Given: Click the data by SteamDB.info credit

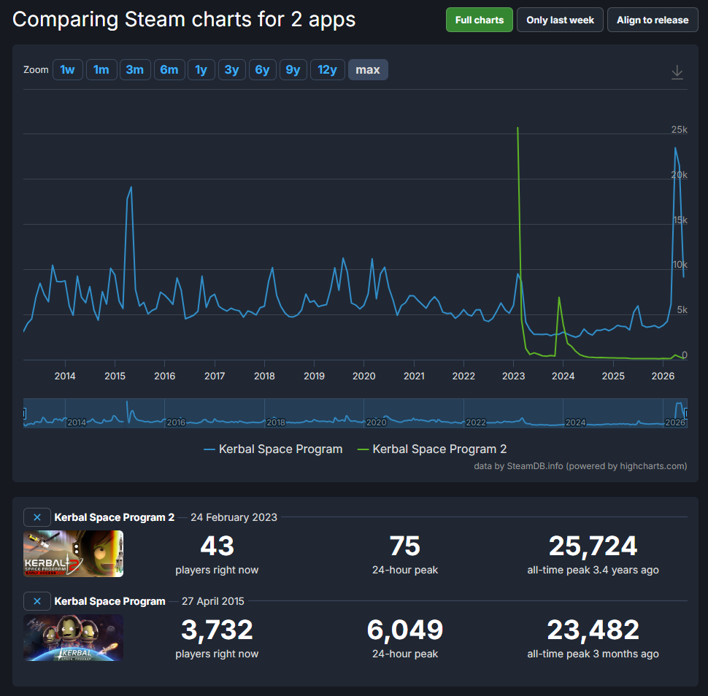Looking at the screenshot, I should (x=580, y=465).
